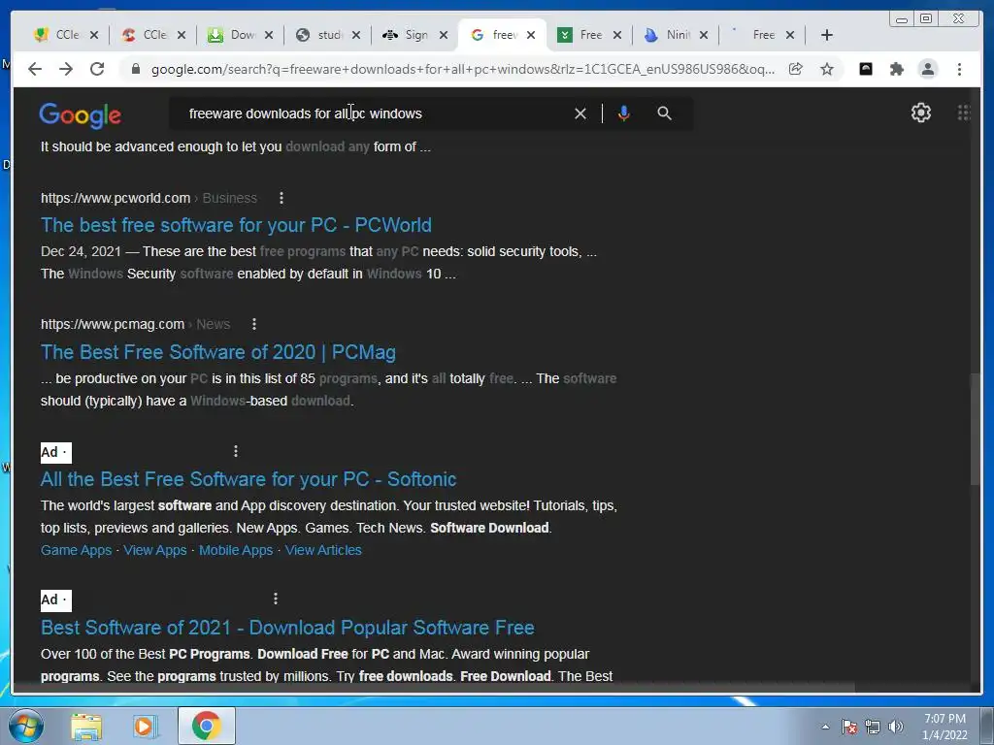Open the Game Apps sitelink
The image size is (994, 745).
click(x=76, y=550)
